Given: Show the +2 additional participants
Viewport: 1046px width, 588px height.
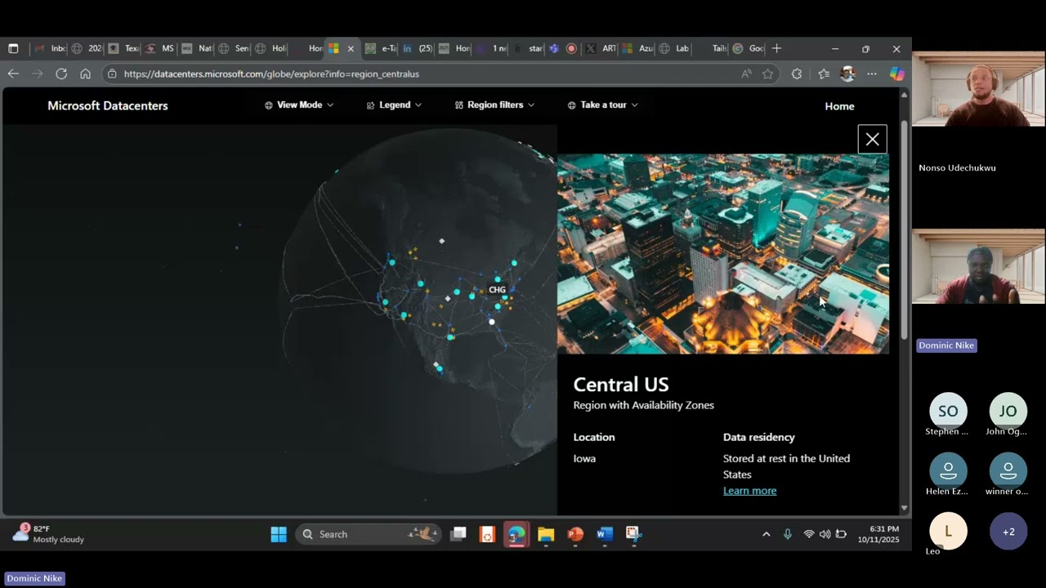Looking at the screenshot, I should (x=1008, y=531).
